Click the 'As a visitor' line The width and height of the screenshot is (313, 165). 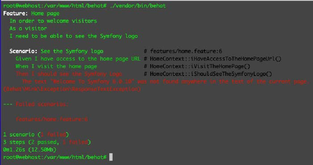click(28, 29)
